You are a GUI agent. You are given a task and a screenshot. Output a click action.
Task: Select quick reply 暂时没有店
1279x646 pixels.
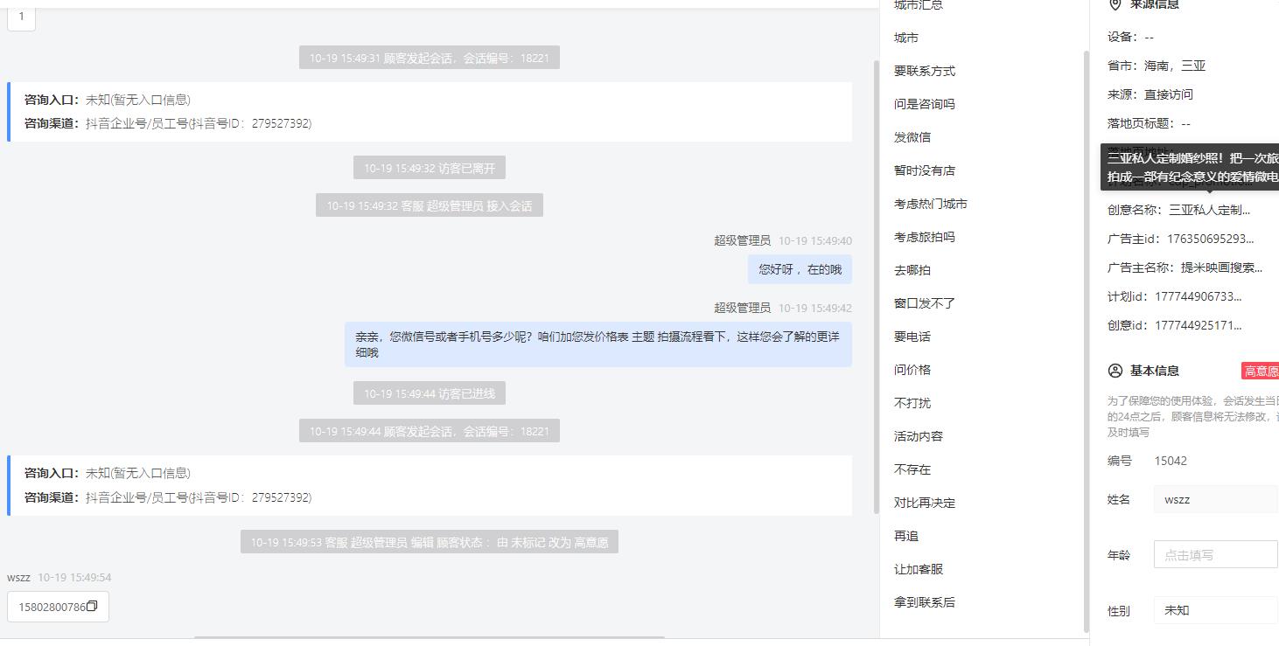click(925, 170)
